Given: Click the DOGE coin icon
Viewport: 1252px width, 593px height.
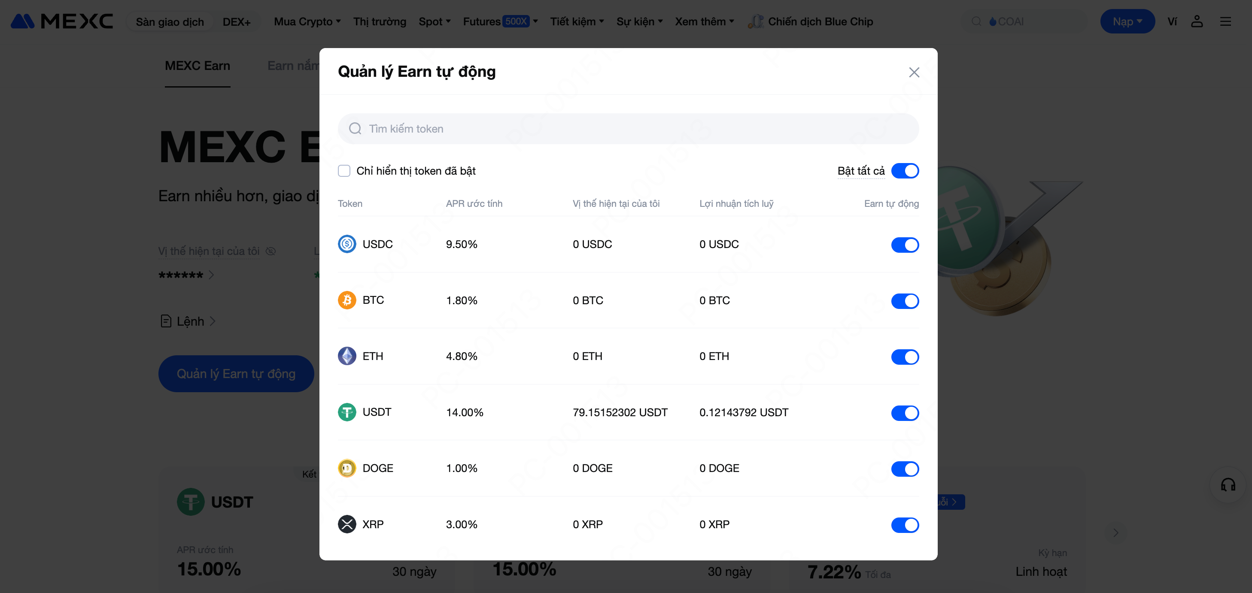Looking at the screenshot, I should pyautogui.click(x=346, y=468).
